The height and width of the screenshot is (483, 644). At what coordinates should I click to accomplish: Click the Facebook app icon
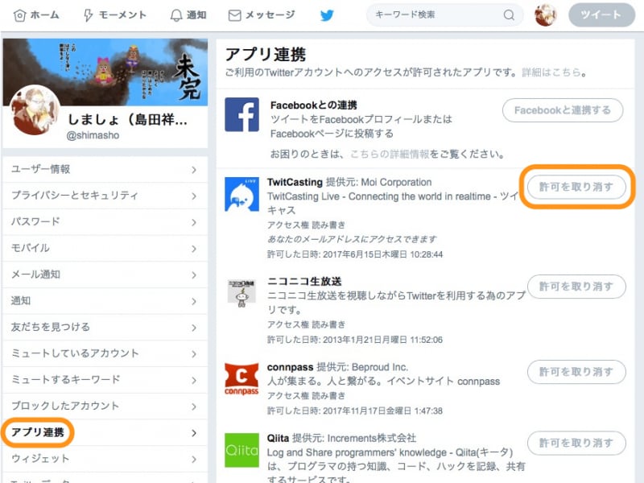242,113
